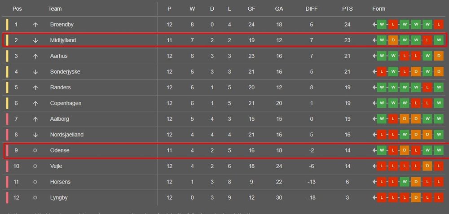
Task: Click the form left arrow in Lyngby row
Action: click(x=374, y=197)
